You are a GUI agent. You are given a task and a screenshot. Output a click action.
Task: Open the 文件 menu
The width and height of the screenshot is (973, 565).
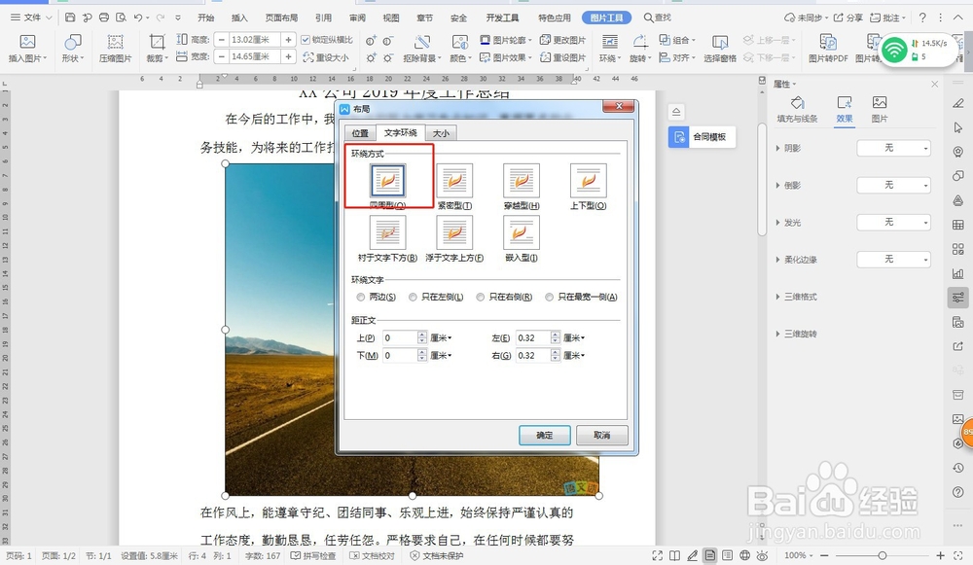31,18
